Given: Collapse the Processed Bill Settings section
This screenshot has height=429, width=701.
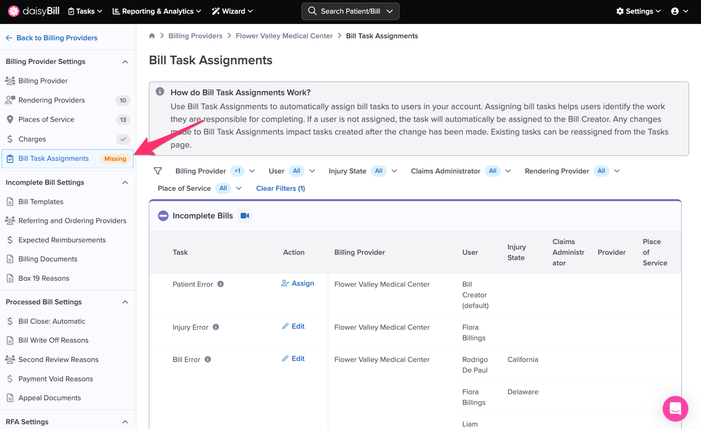Looking at the screenshot, I should pyautogui.click(x=125, y=302).
